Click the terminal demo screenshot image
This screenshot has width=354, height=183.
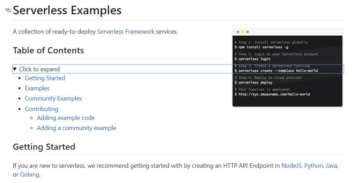coord(287,67)
